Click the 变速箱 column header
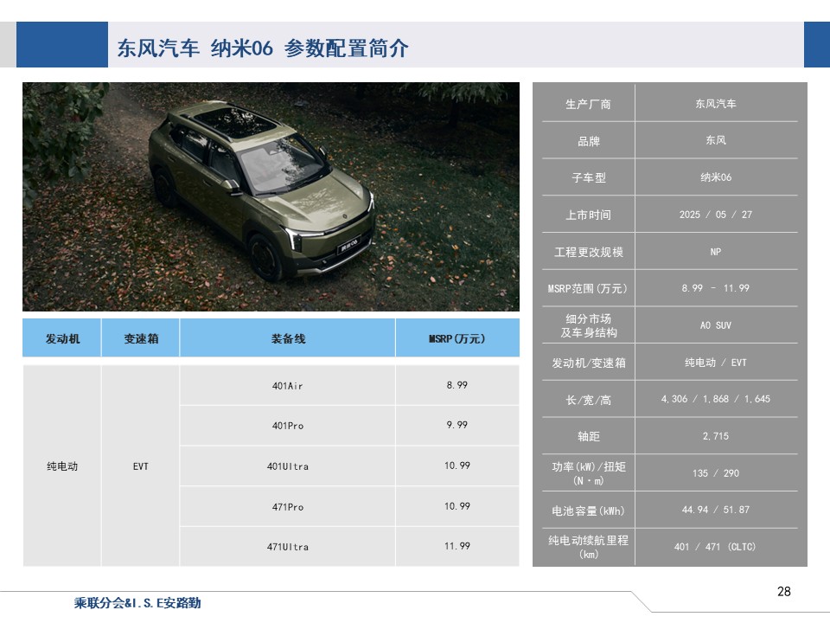The height and width of the screenshot is (623, 830). coord(141,338)
